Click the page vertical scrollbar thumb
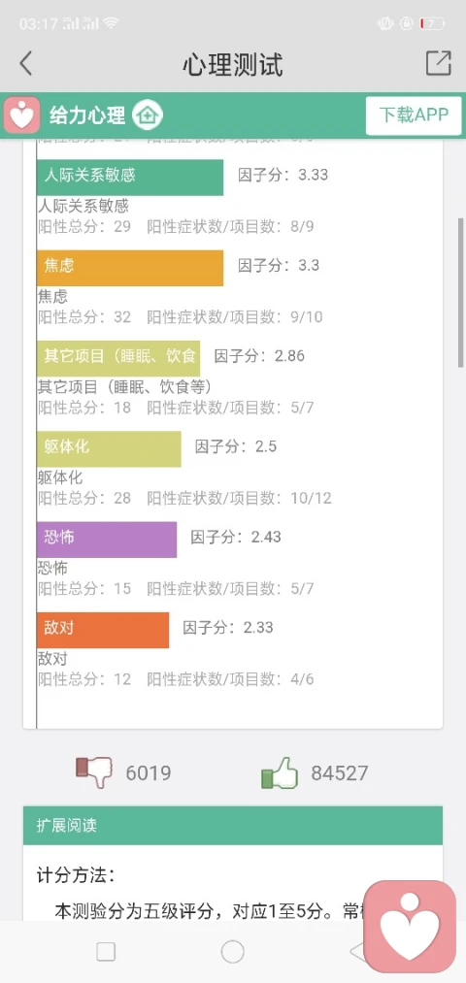Screen dimensions: 466x983 coord(461,293)
